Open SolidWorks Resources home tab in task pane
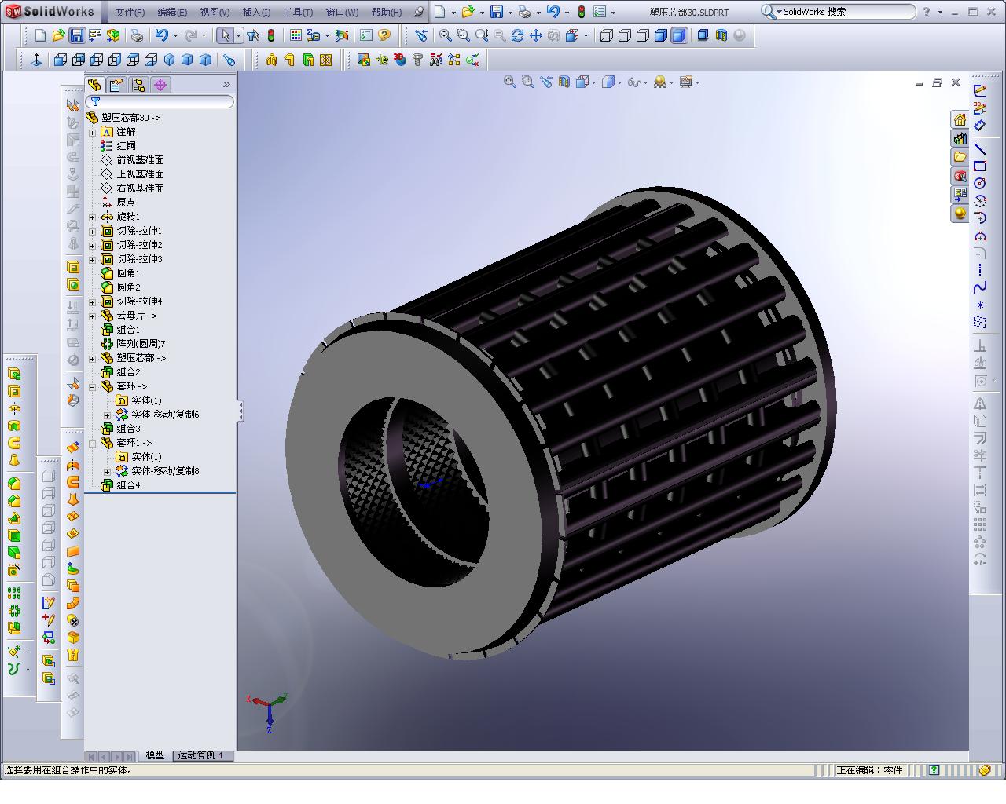The width and height of the screenshot is (1006, 804). click(960, 119)
